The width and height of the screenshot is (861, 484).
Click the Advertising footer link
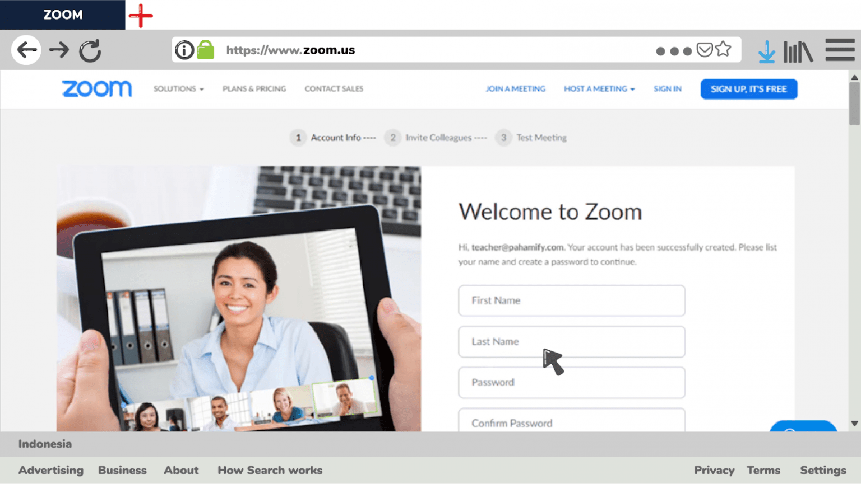pos(51,470)
